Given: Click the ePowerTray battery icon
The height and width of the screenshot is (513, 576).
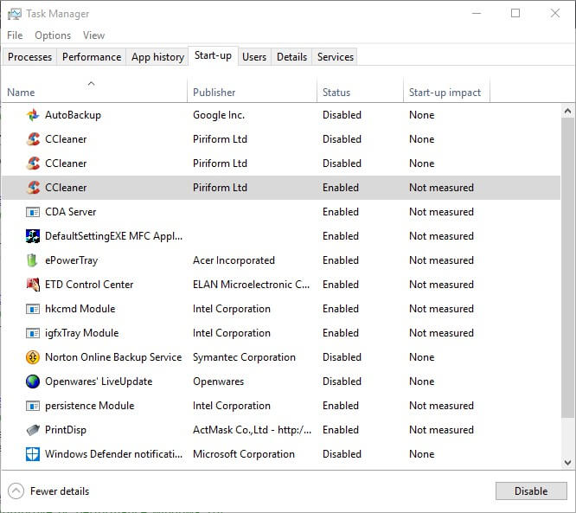Looking at the screenshot, I should [x=33, y=260].
